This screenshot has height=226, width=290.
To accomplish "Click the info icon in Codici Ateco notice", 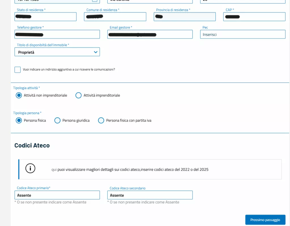I will tap(30, 169).
